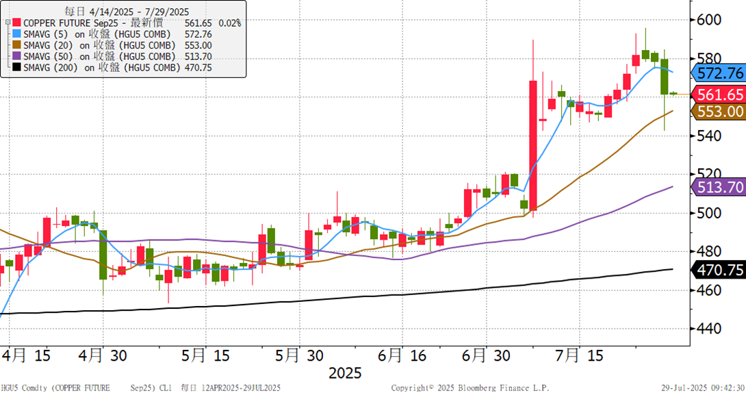The image size is (746, 393).
Task: Click the SMAVG (50) legend label
Action: (x=99, y=56)
